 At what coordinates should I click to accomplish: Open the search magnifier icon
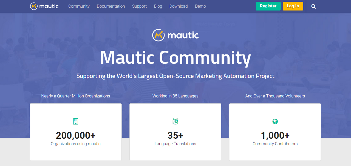coord(314,6)
